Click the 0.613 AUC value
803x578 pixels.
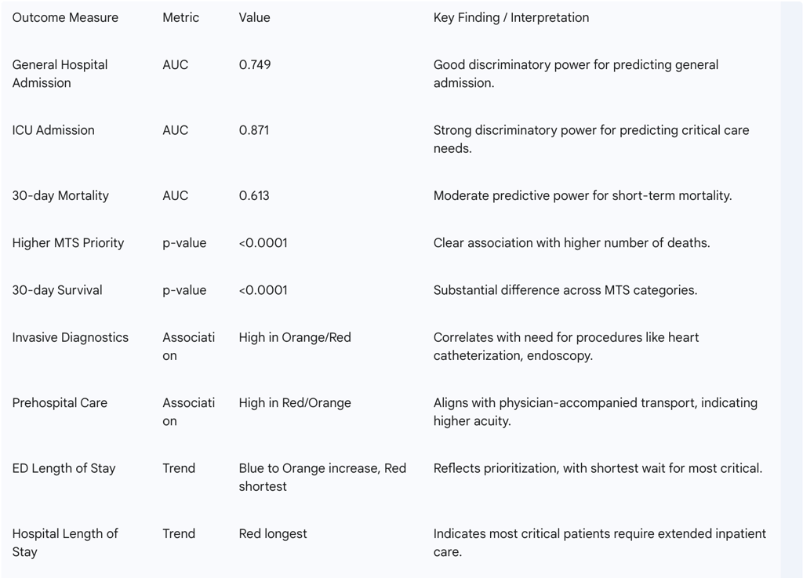(253, 195)
